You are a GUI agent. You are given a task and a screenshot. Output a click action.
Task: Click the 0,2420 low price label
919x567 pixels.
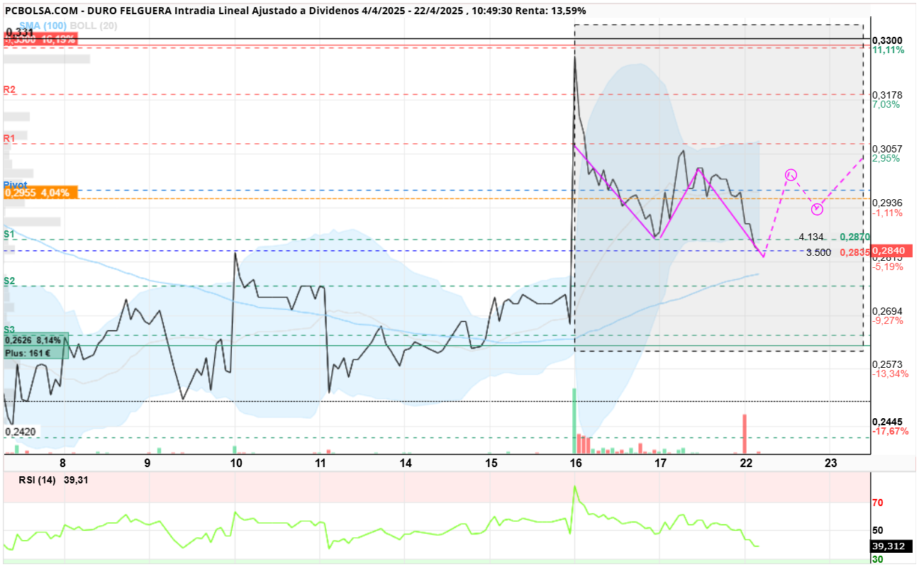click(20, 432)
